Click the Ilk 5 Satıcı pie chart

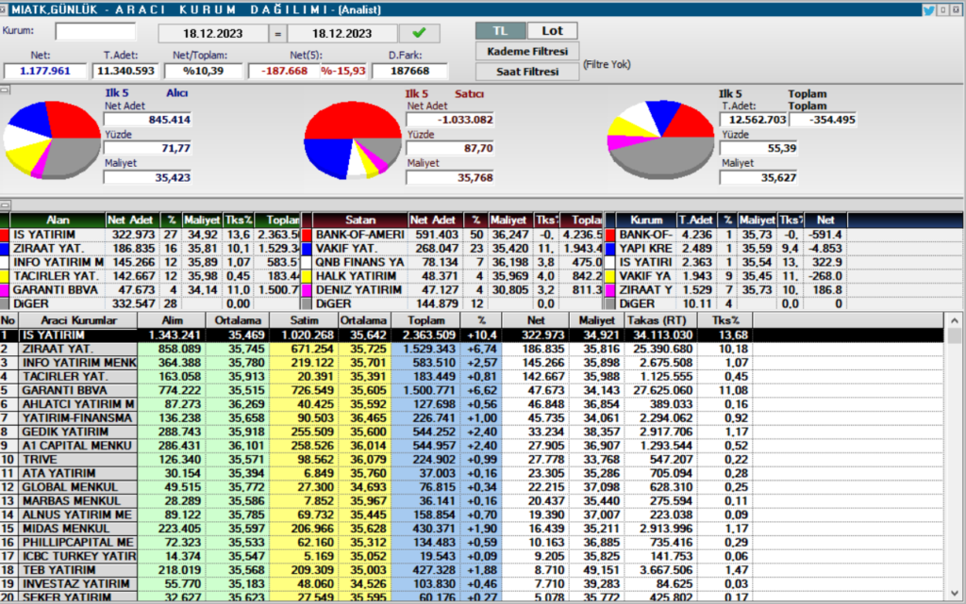pyautogui.click(x=353, y=140)
